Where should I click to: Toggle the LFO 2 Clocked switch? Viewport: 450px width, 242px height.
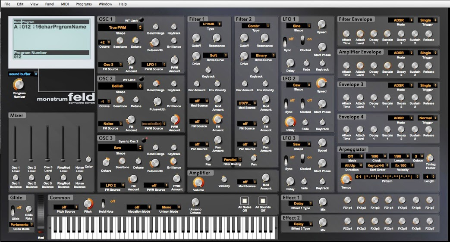pos(302,104)
